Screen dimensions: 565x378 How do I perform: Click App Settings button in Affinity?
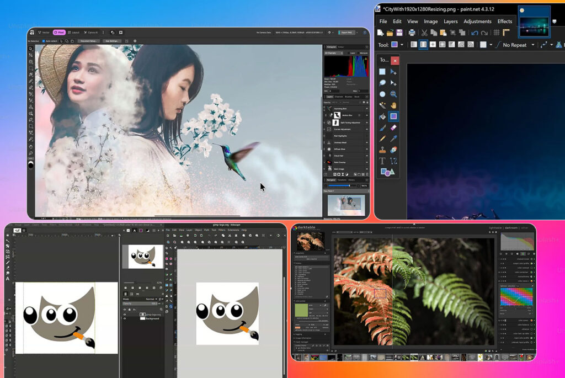[x=111, y=41]
